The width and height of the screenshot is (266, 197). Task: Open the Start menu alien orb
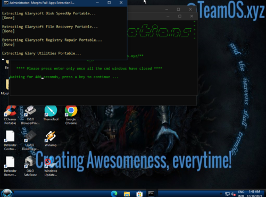point(7,193)
